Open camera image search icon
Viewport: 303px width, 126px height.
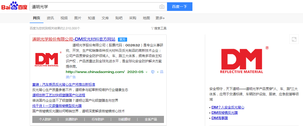(x=162, y=7)
